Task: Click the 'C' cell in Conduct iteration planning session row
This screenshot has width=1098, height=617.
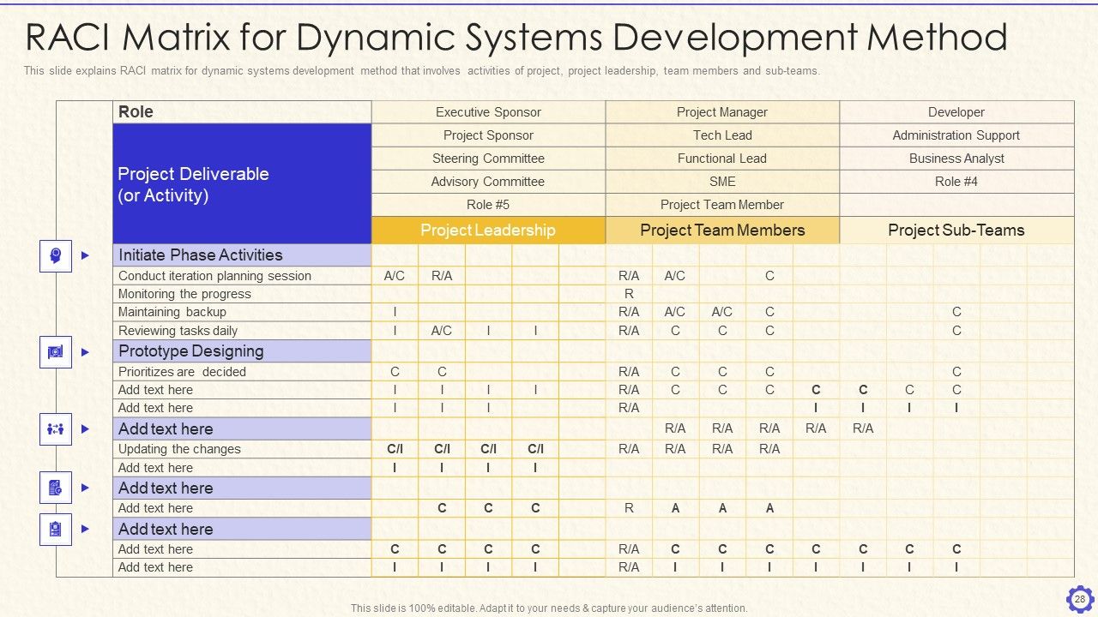Action: click(x=769, y=276)
